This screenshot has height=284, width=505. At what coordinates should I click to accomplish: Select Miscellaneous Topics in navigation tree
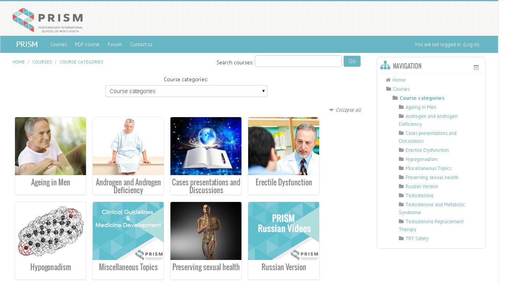click(428, 168)
